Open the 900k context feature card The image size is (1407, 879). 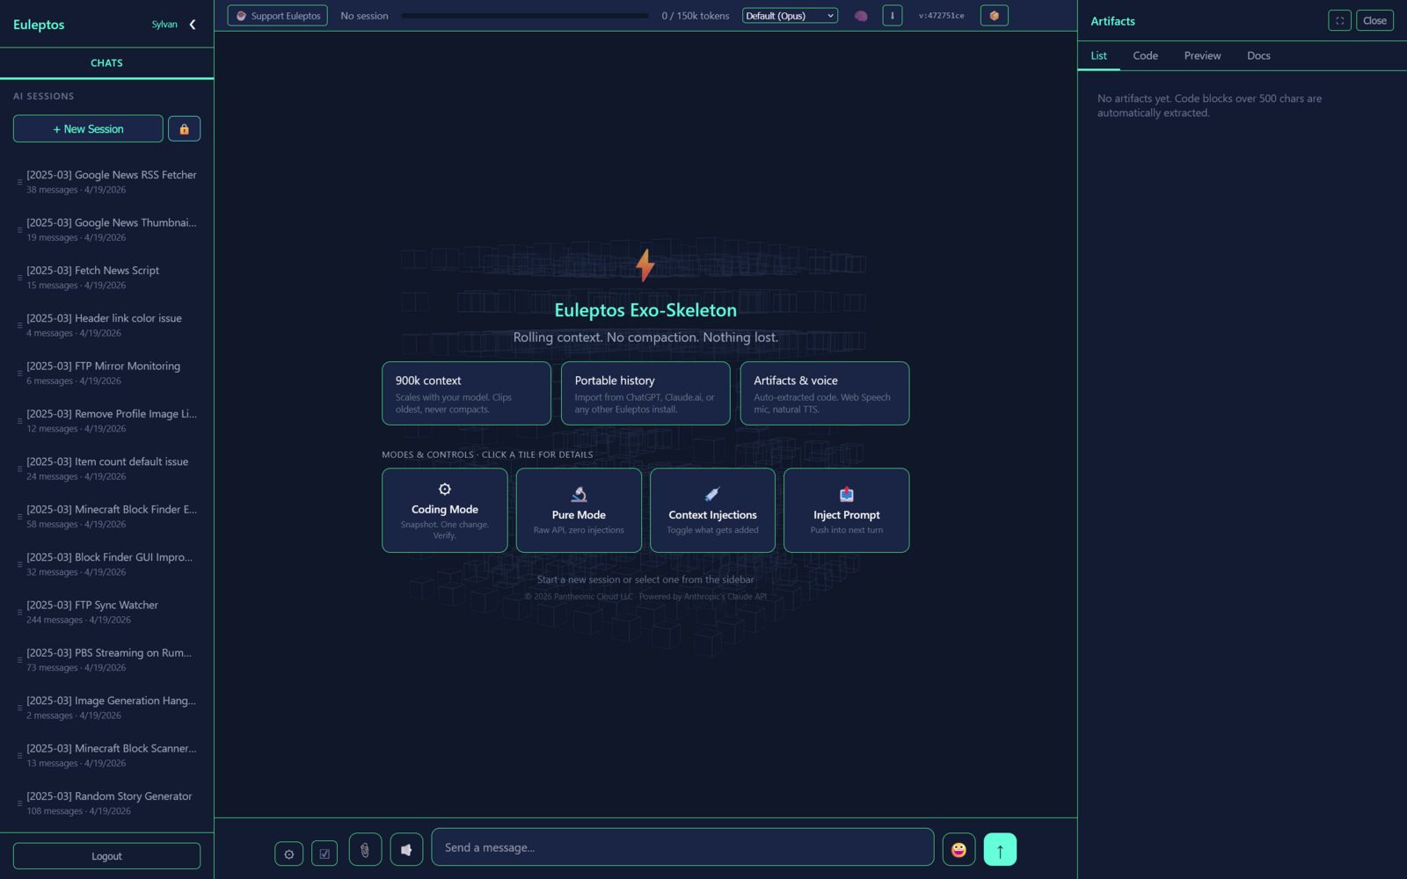coord(466,394)
